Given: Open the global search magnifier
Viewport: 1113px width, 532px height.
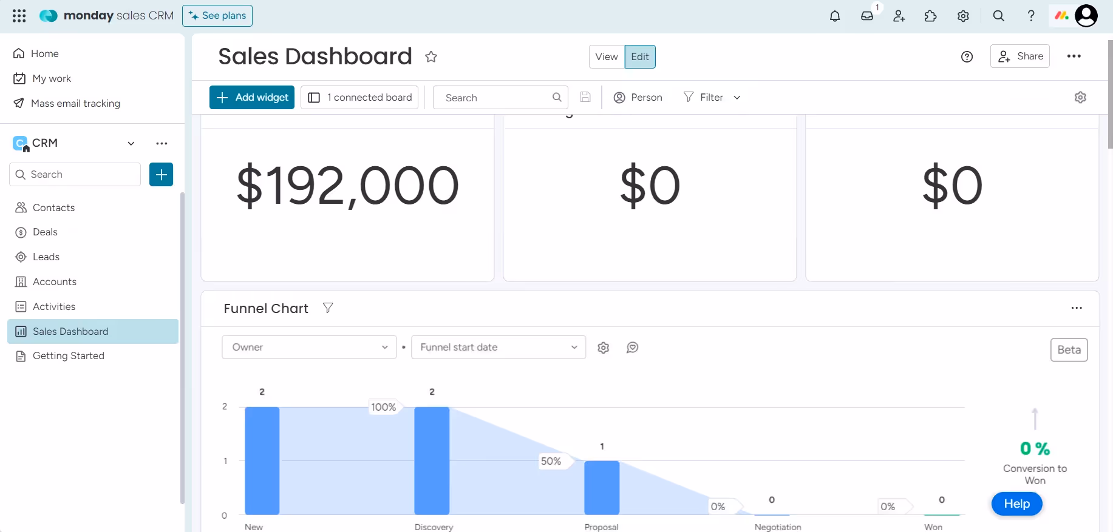Looking at the screenshot, I should point(999,16).
